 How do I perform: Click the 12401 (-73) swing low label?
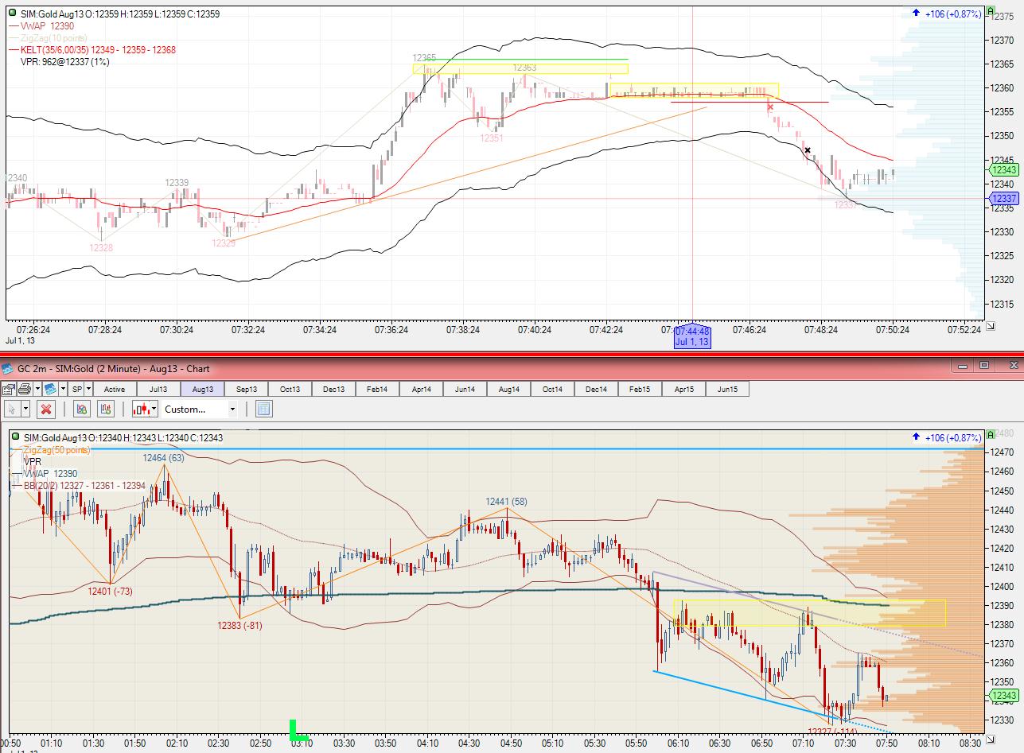click(x=110, y=591)
